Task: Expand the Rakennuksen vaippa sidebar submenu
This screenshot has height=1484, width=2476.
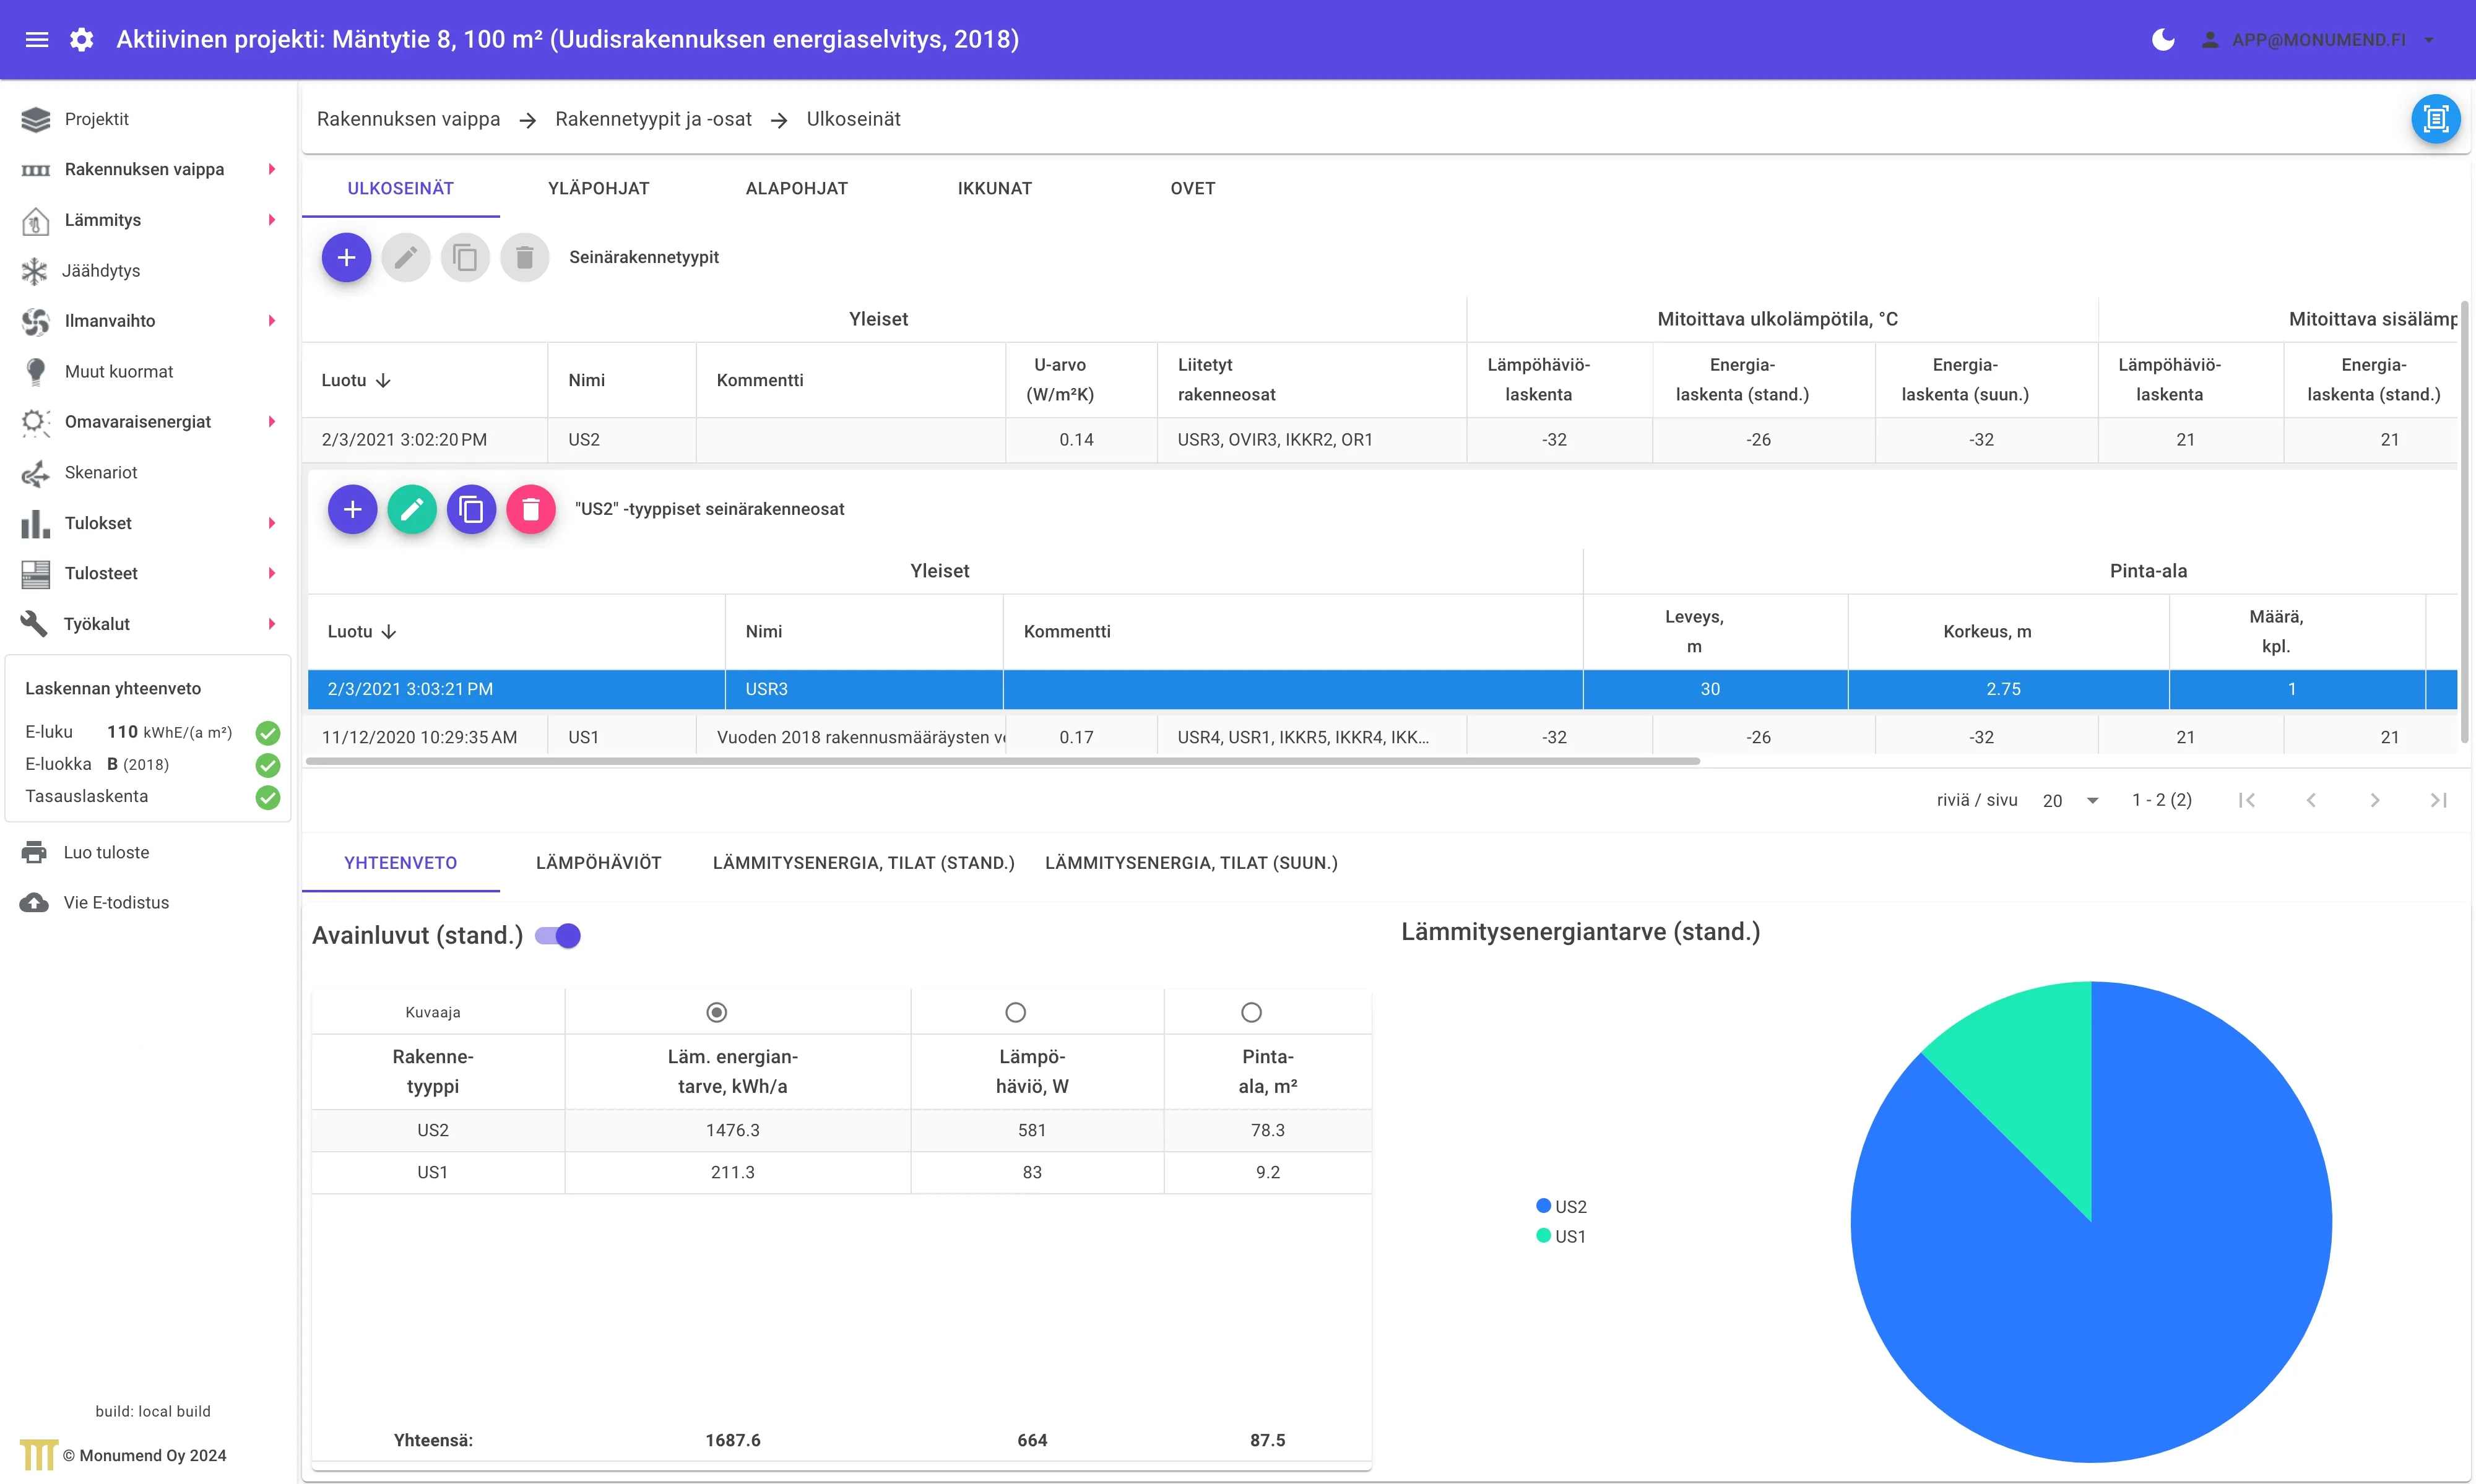Action: pyautogui.click(x=271, y=169)
